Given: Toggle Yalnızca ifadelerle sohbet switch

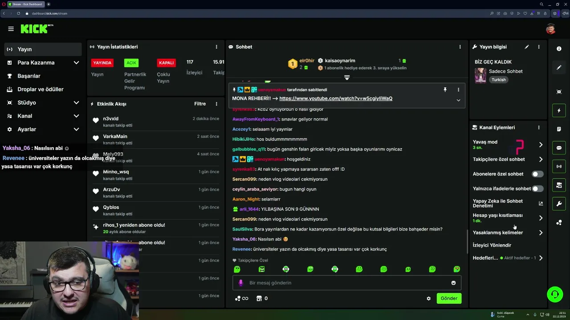Looking at the screenshot, I should tap(537, 189).
